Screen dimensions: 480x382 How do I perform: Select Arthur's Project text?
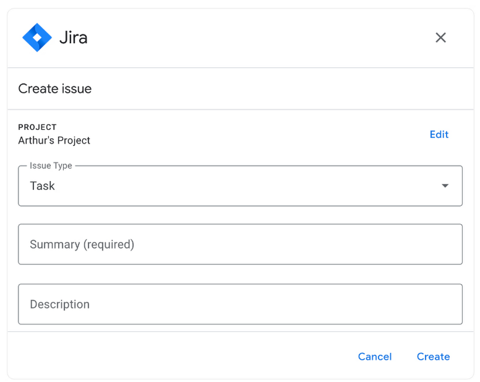(54, 140)
